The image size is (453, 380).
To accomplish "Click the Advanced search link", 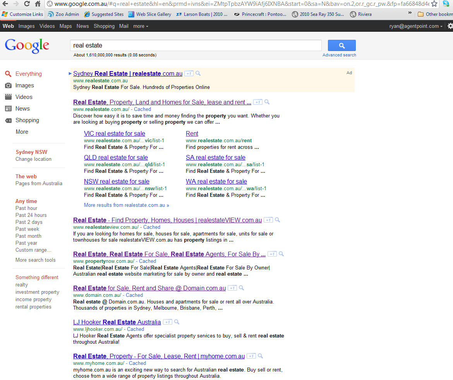I will tap(339, 55).
